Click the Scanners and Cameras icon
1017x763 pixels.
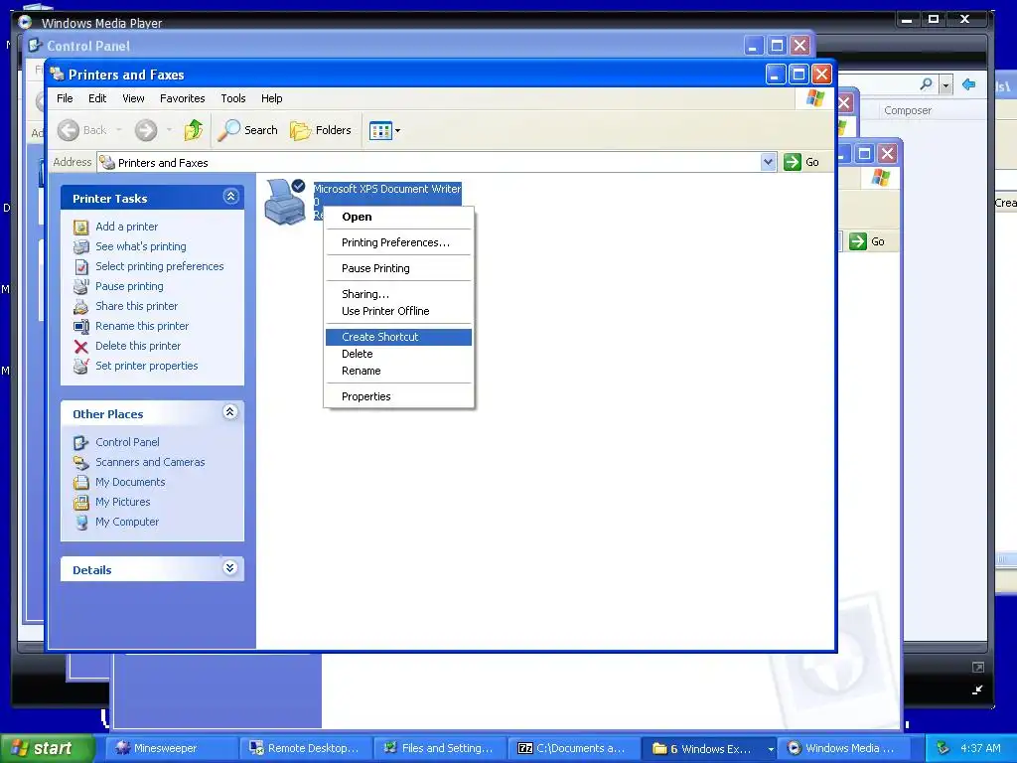click(81, 463)
